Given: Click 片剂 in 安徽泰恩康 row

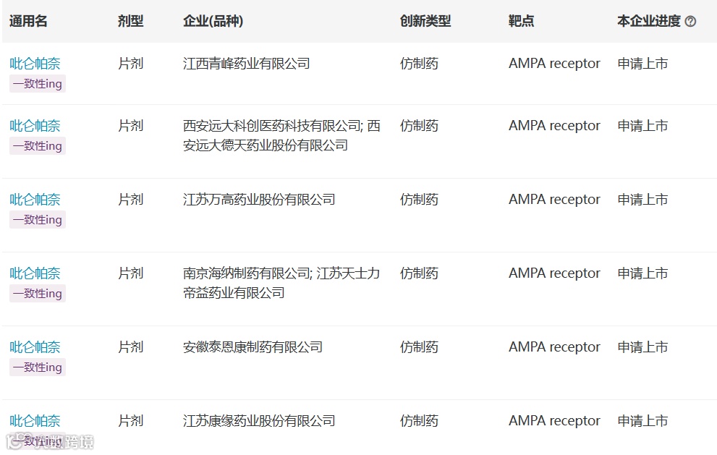Looking at the screenshot, I should click(x=131, y=347).
